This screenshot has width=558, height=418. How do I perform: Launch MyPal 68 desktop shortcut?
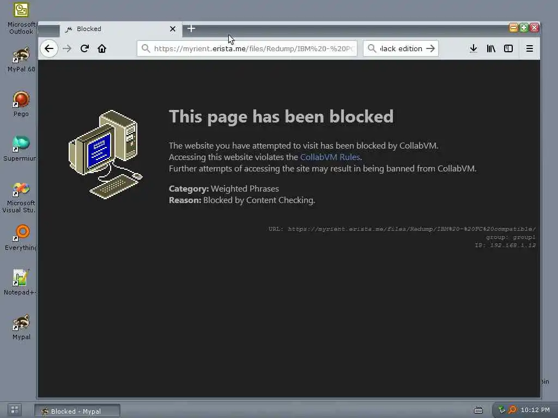21,60
